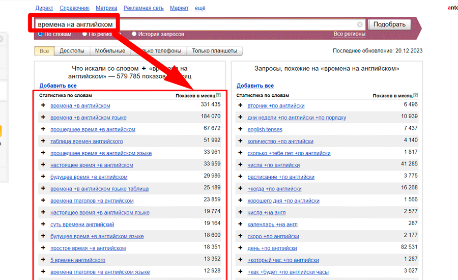Open 'Справочник' in top navigation
This screenshot has width=458, height=280.
tap(74, 8)
